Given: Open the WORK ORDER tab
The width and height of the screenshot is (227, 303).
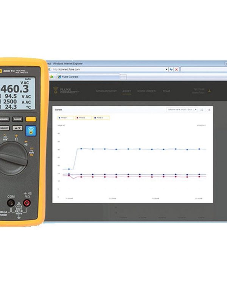Looking at the screenshot, I should (x=146, y=91).
